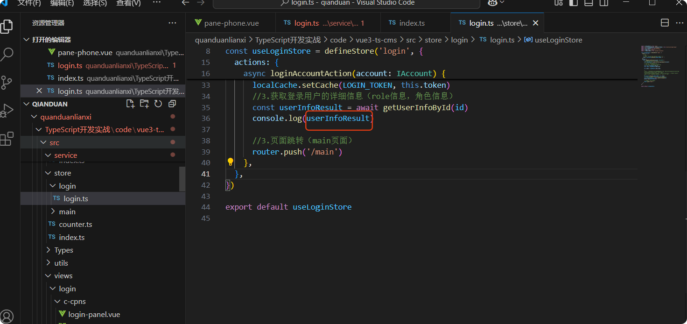687x324 pixels.
Task: Toggle the bottom panel visibility
Action: (589, 3)
